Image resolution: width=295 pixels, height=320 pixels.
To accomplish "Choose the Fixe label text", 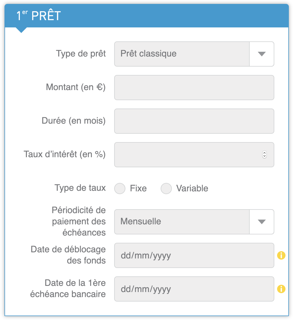I will [139, 188].
